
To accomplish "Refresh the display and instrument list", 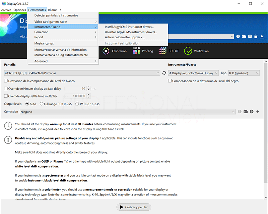I will (x=164, y=73).
